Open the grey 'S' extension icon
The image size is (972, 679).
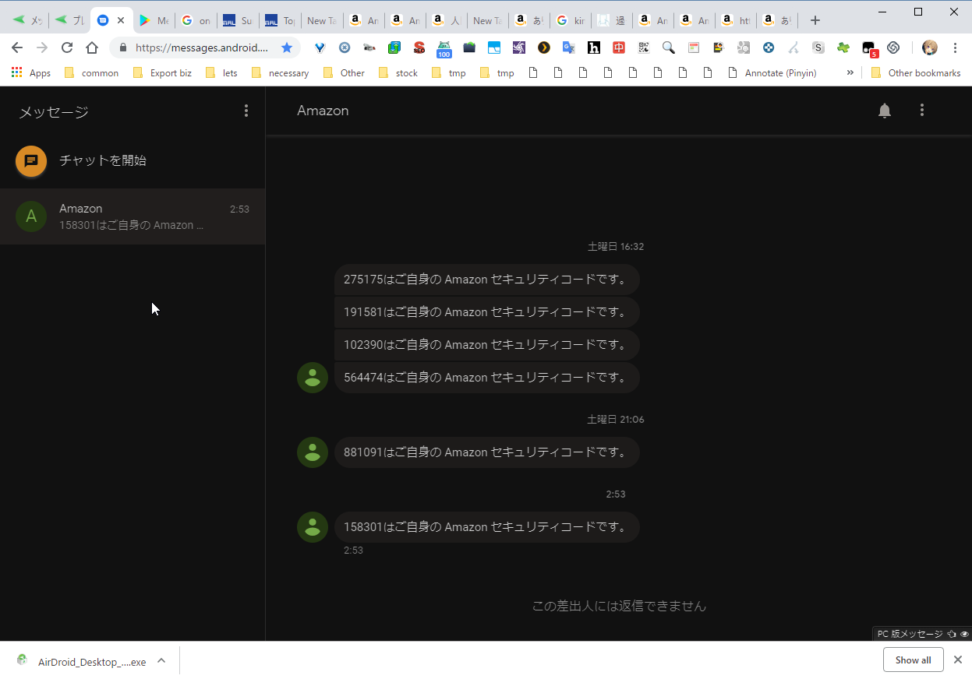click(x=818, y=47)
